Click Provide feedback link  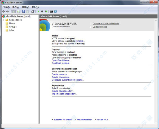84,120
